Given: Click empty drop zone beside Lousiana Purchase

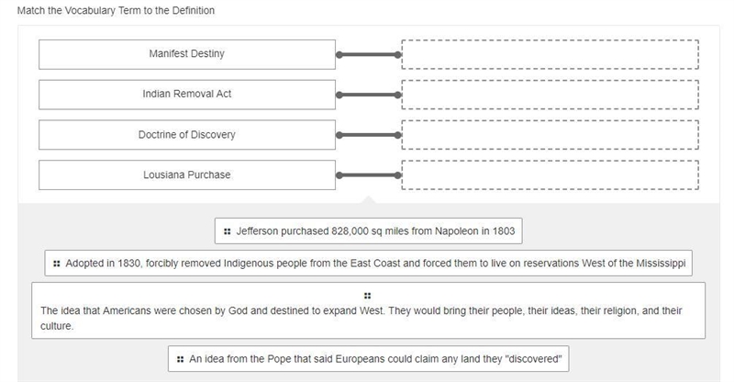Looking at the screenshot, I should (x=550, y=174).
